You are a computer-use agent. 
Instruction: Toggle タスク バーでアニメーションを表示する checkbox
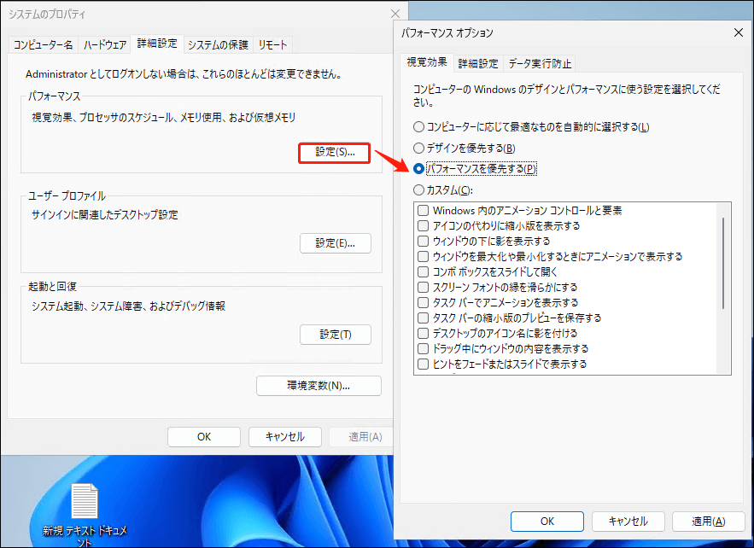click(498, 303)
